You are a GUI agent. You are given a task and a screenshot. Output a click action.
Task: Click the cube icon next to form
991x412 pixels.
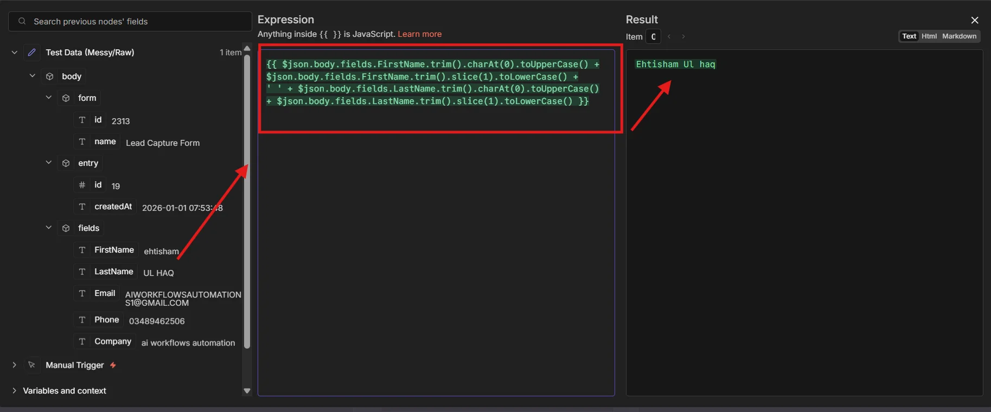[x=66, y=98]
